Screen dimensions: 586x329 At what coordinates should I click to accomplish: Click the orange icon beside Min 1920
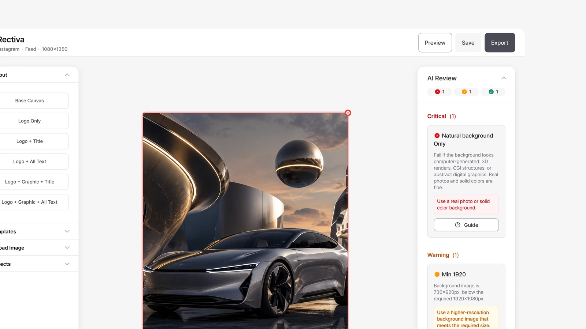[x=437, y=274]
